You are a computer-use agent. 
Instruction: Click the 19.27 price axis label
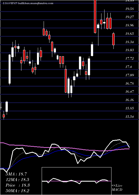(x=130, y=17)
